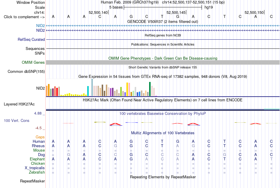Click the orange Gaps label
The height and width of the screenshot is (188, 280).
pyautogui.click(x=40, y=137)
